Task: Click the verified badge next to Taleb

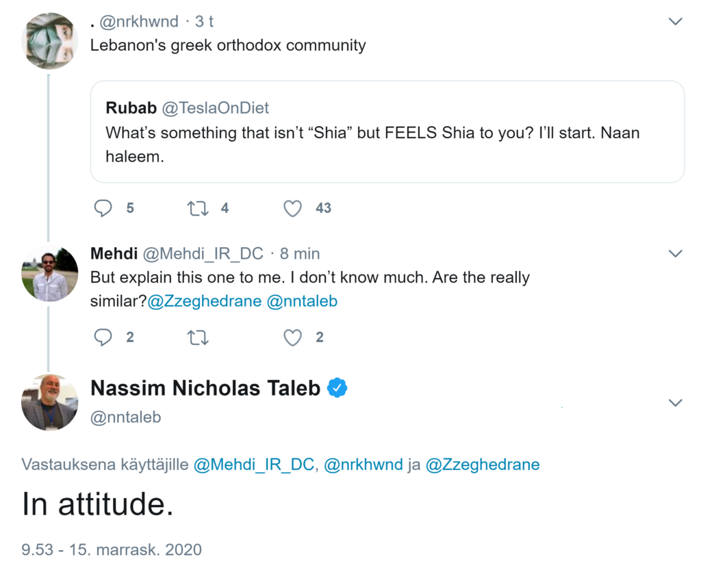Action: [x=337, y=388]
